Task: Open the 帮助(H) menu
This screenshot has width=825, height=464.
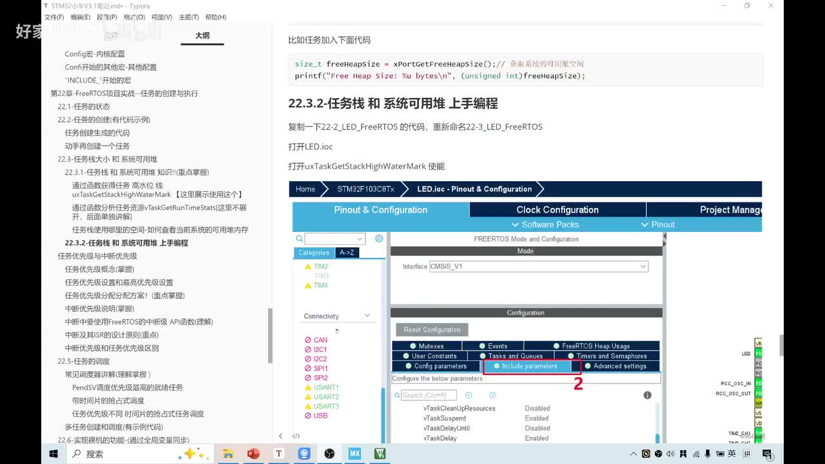Action: 216,17
